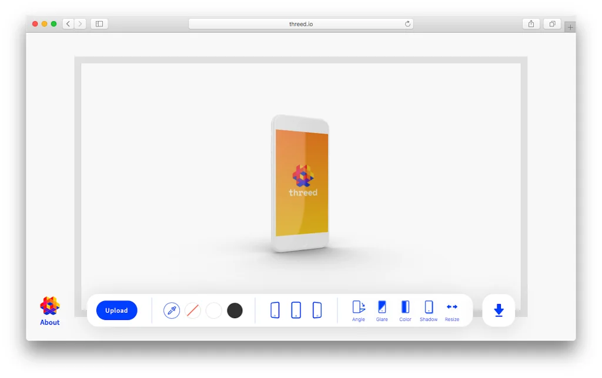Open the Shadow settings

coord(429,310)
